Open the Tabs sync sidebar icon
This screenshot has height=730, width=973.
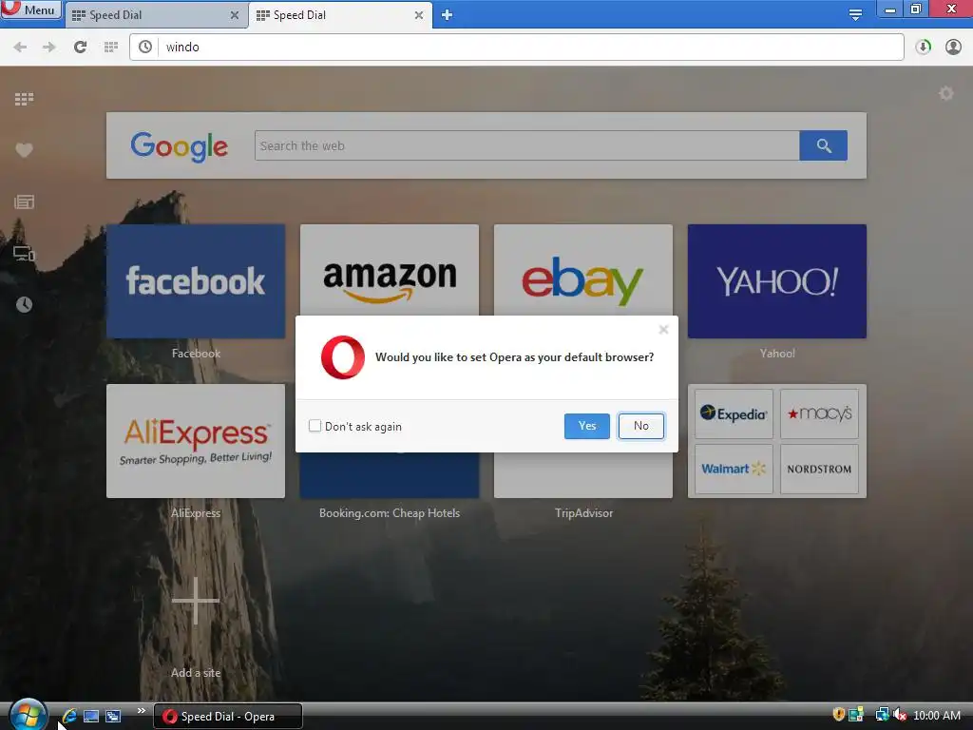[x=24, y=253]
